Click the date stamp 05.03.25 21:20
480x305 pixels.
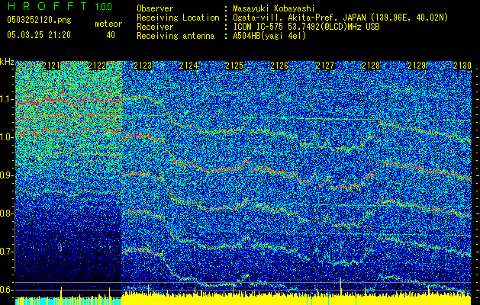pos(39,35)
